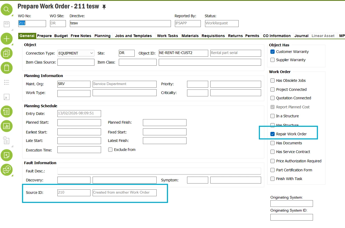Click the Discovery code field
The width and height of the screenshot is (345, 228).
pyautogui.click(x=74, y=180)
